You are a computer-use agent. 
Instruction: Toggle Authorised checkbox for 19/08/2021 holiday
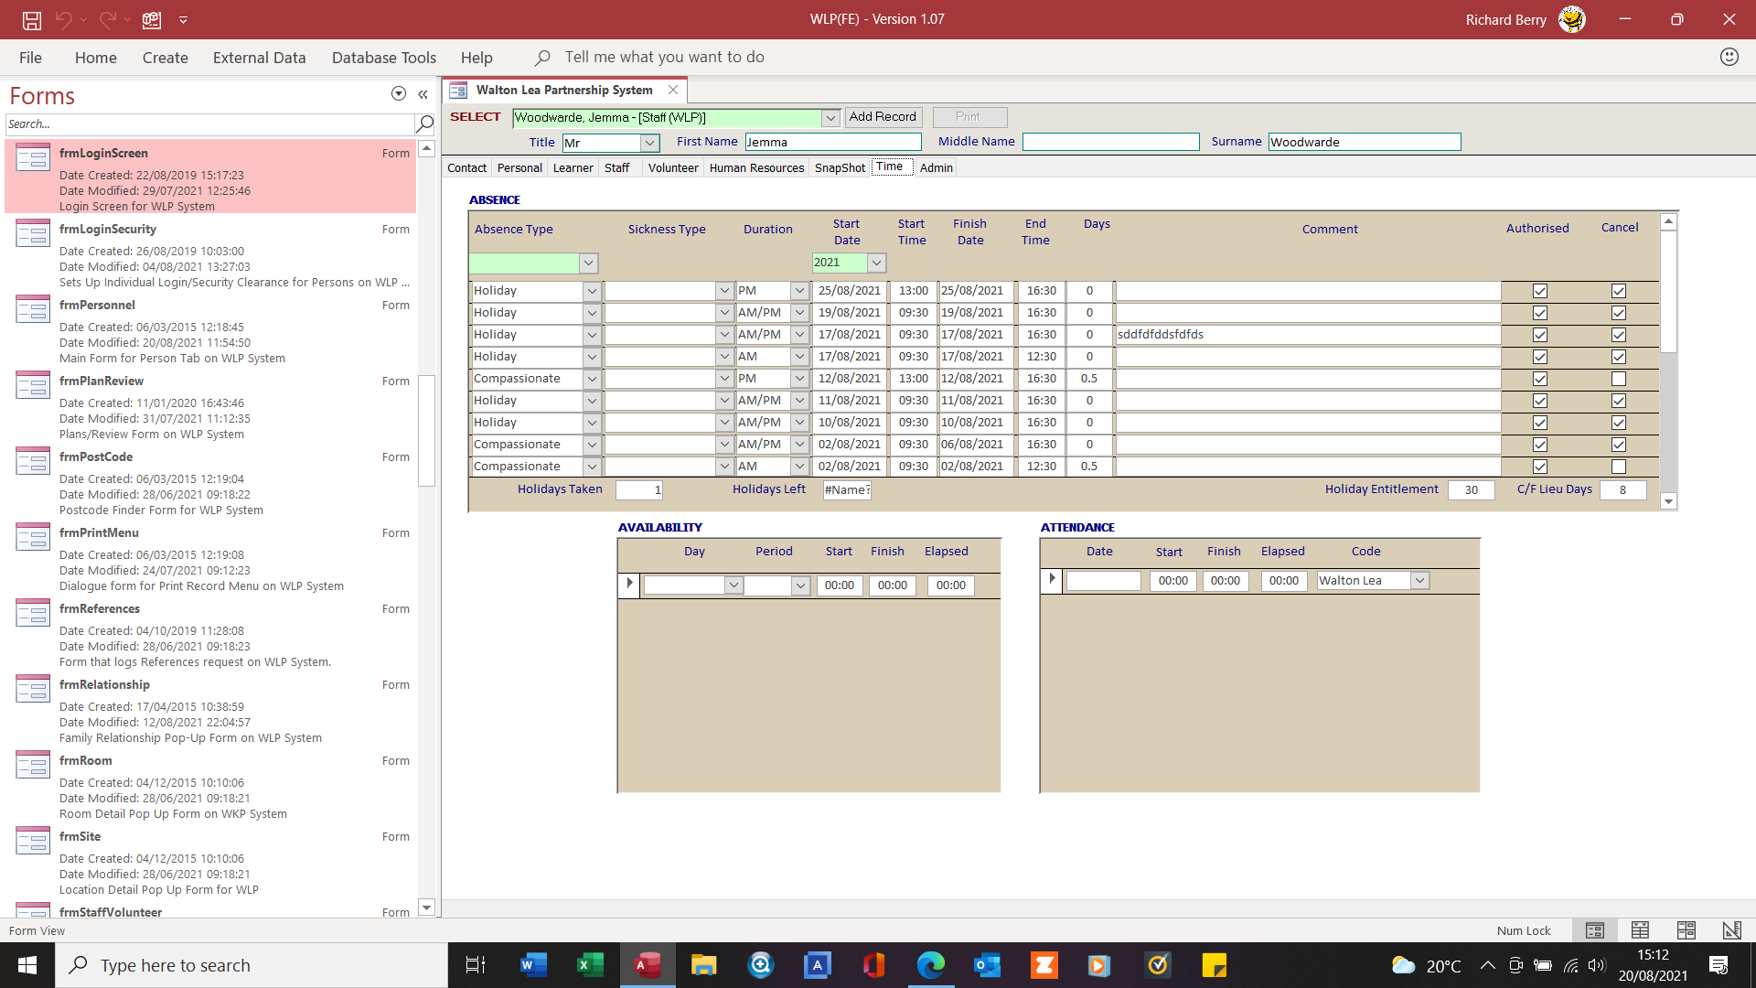coord(1540,313)
